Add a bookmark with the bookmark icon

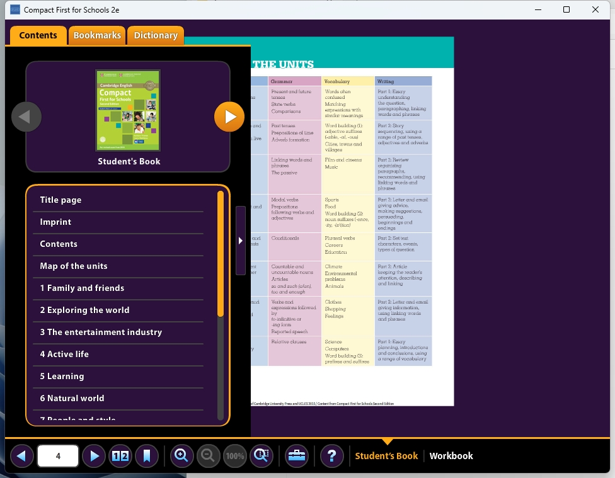[147, 456]
